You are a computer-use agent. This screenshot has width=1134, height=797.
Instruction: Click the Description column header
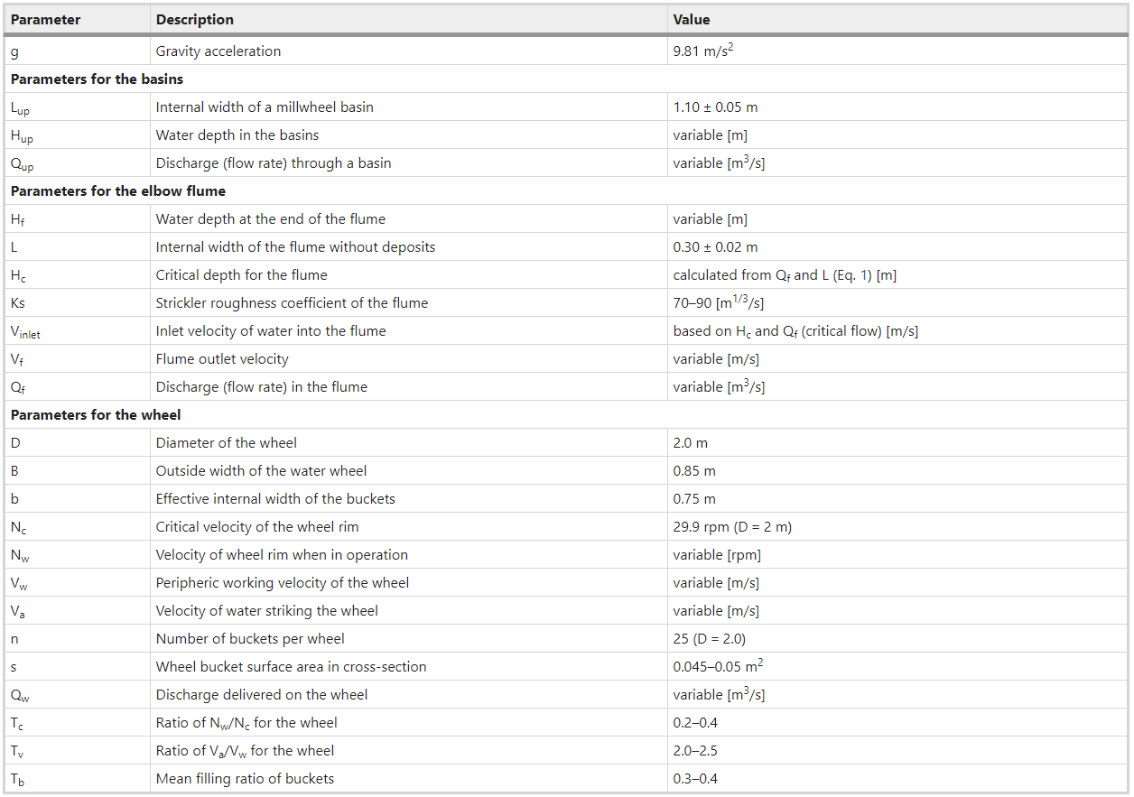pos(195,20)
